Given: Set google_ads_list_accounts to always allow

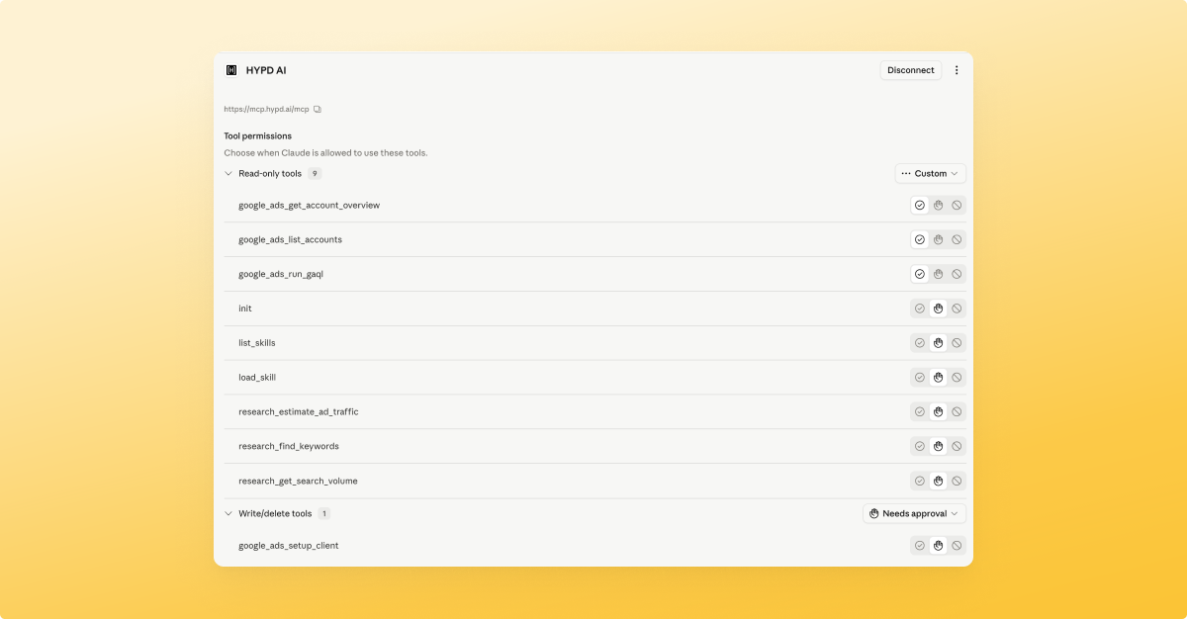Looking at the screenshot, I should [920, 239].
